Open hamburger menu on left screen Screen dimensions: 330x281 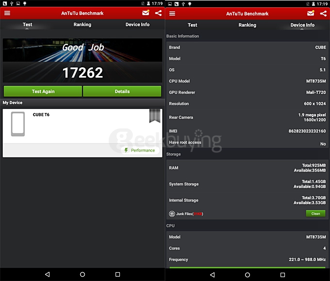click(x=7, y=13)
